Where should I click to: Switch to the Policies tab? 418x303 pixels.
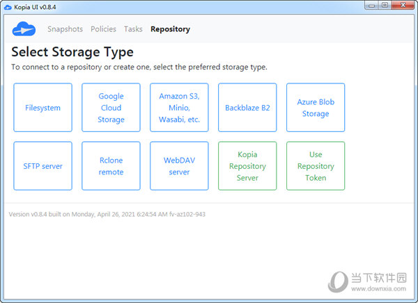(x=103, y=29)
